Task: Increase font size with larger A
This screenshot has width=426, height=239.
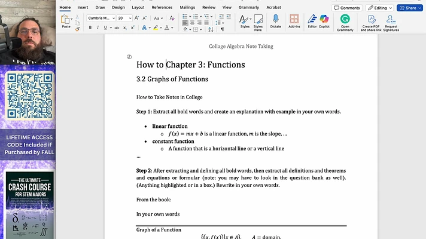Action: 136,18
